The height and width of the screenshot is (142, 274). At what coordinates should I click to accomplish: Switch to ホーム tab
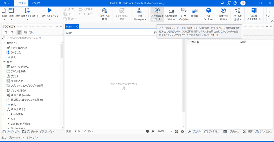[7, 3]
